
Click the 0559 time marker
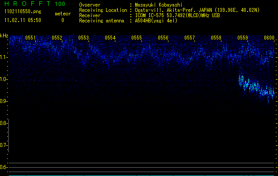243,38
